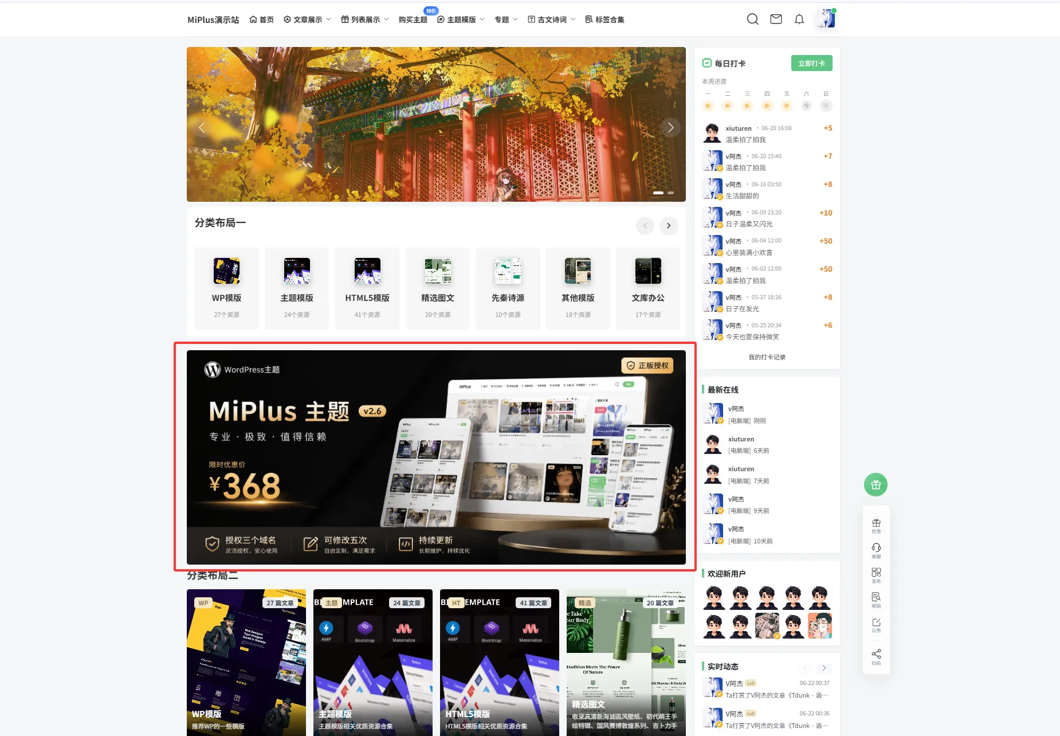Open the search icon in header

click(x=752, y=19)
